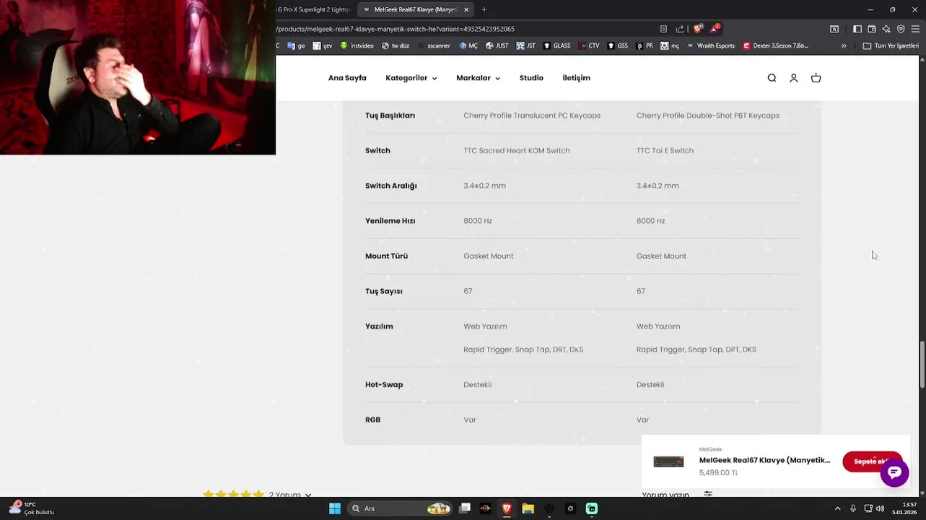Open the Leo AI sparkle icon

point(886,29)
